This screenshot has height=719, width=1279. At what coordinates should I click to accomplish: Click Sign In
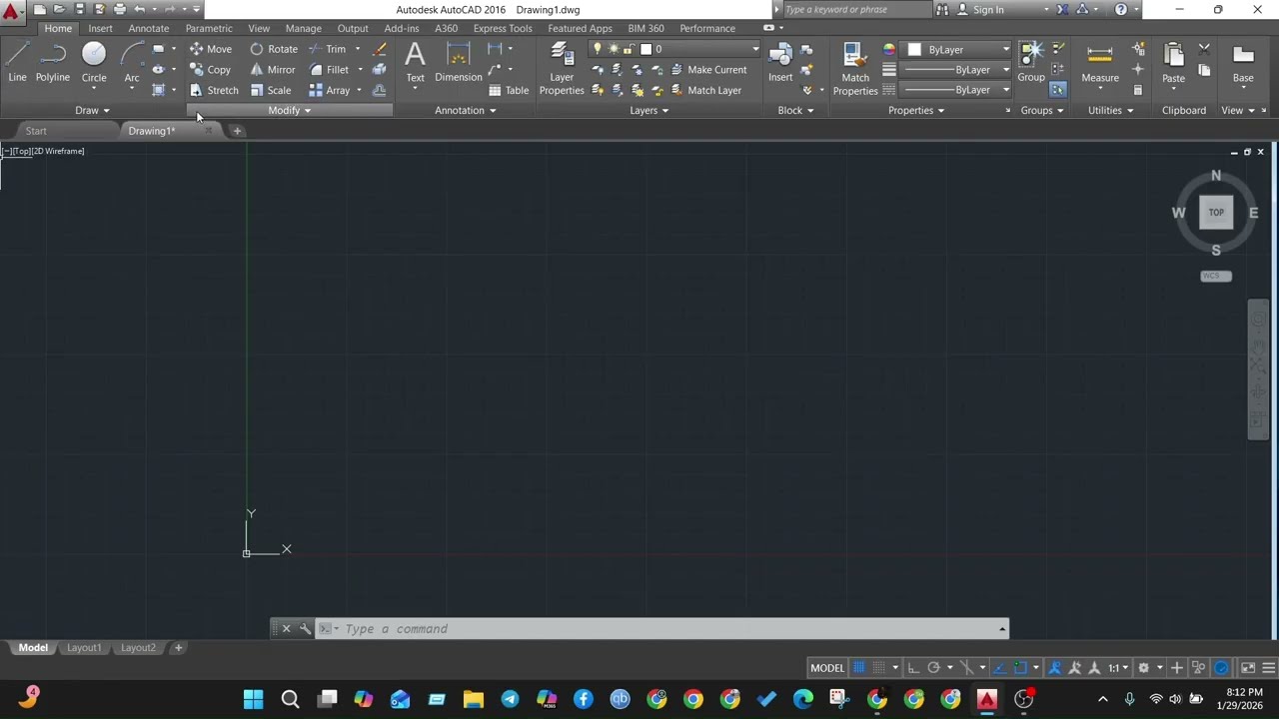coord(988,9)
